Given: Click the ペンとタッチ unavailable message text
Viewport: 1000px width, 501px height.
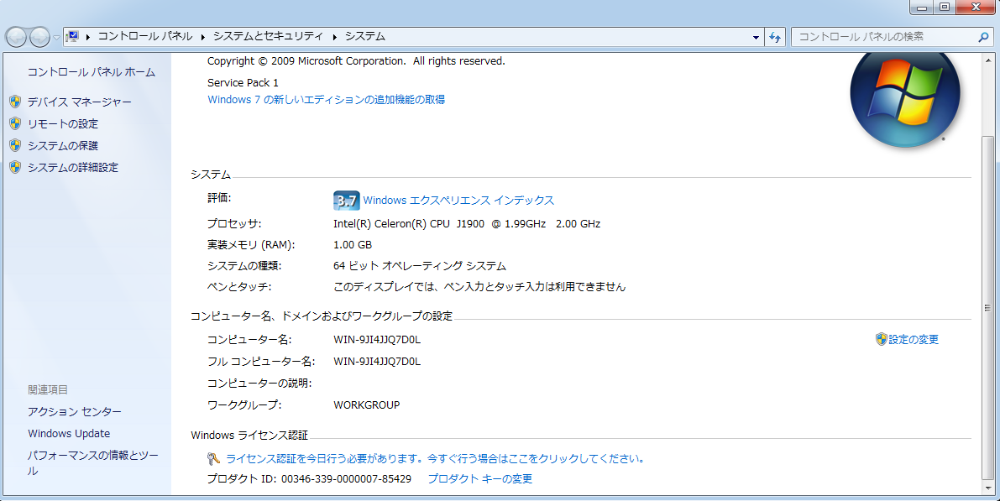Looking at the screenshot, I should pos(479,287).
